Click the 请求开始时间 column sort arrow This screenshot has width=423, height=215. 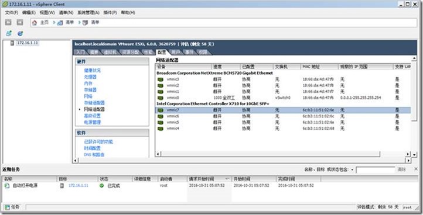227,179
